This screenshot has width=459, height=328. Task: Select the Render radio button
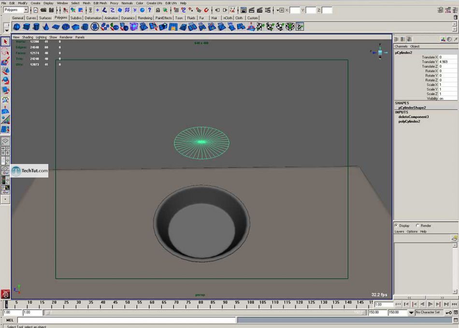pyautogui.click(x=418, y=226)
